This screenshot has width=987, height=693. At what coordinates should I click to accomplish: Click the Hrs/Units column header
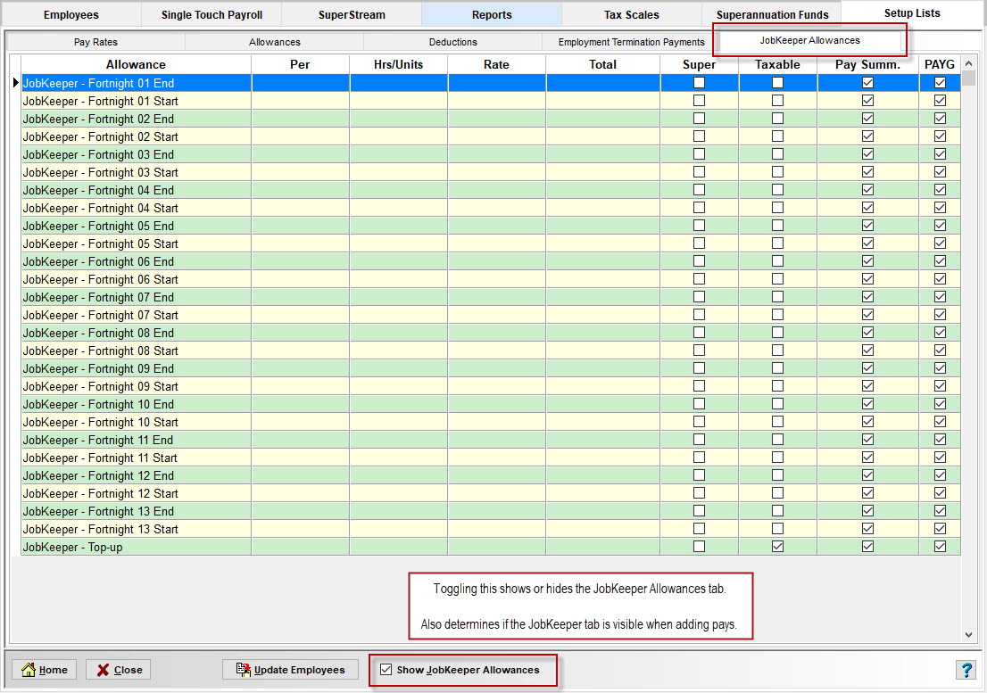pyautogui.click(x=398, y=65)
